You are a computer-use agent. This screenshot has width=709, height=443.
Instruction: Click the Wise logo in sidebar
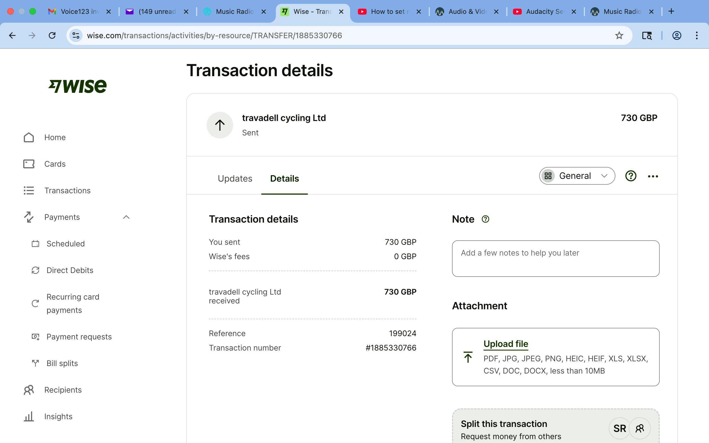[x=78, y=86]
